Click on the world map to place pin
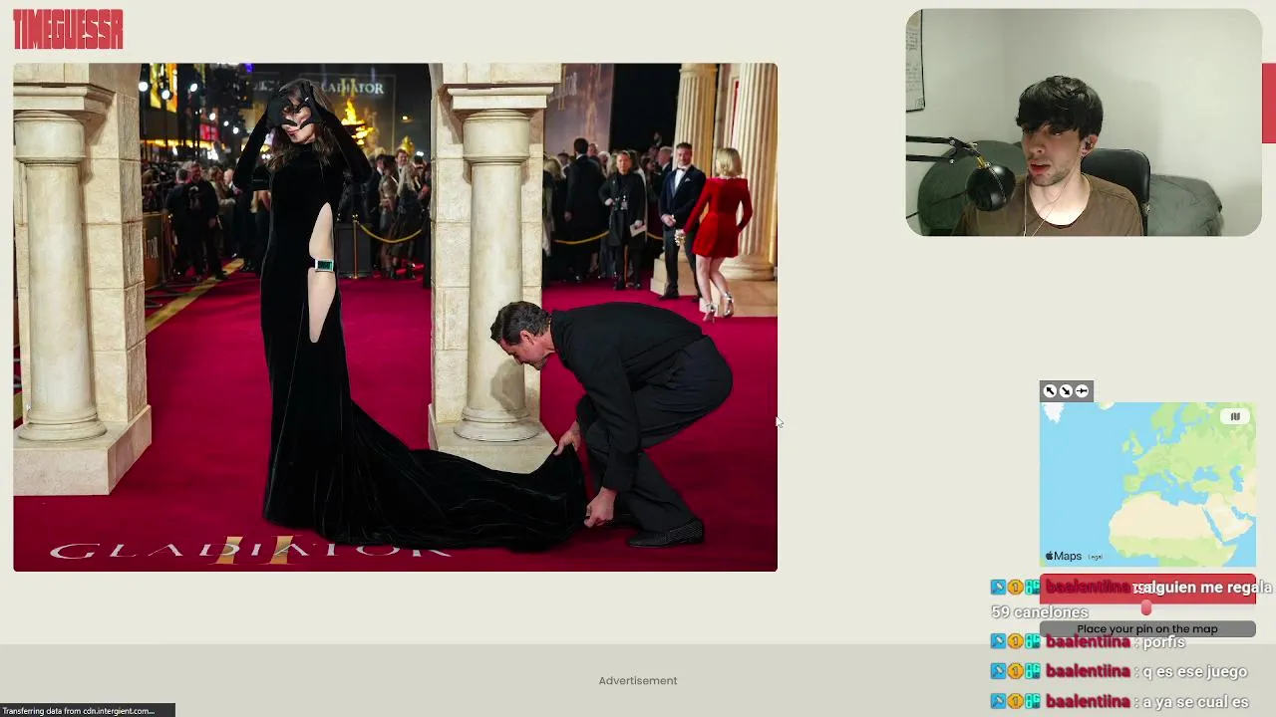This screenshot has height=717, width=1276. coord(1147,484)
